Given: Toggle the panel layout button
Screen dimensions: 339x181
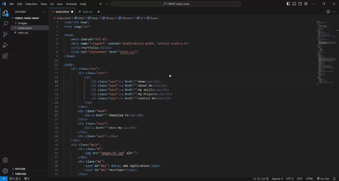Looking at the screenshot, I should pos(294,4).
